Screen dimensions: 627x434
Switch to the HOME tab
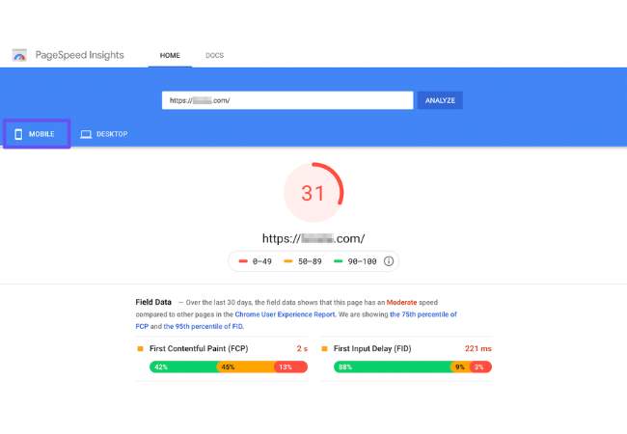[x=170, y=55]
